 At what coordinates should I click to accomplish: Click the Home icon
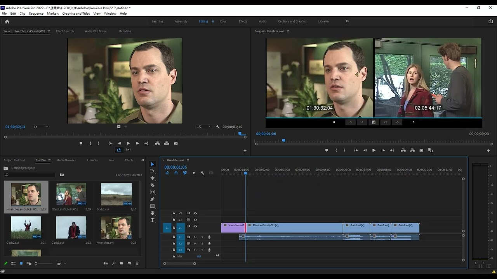pos(7,21)
